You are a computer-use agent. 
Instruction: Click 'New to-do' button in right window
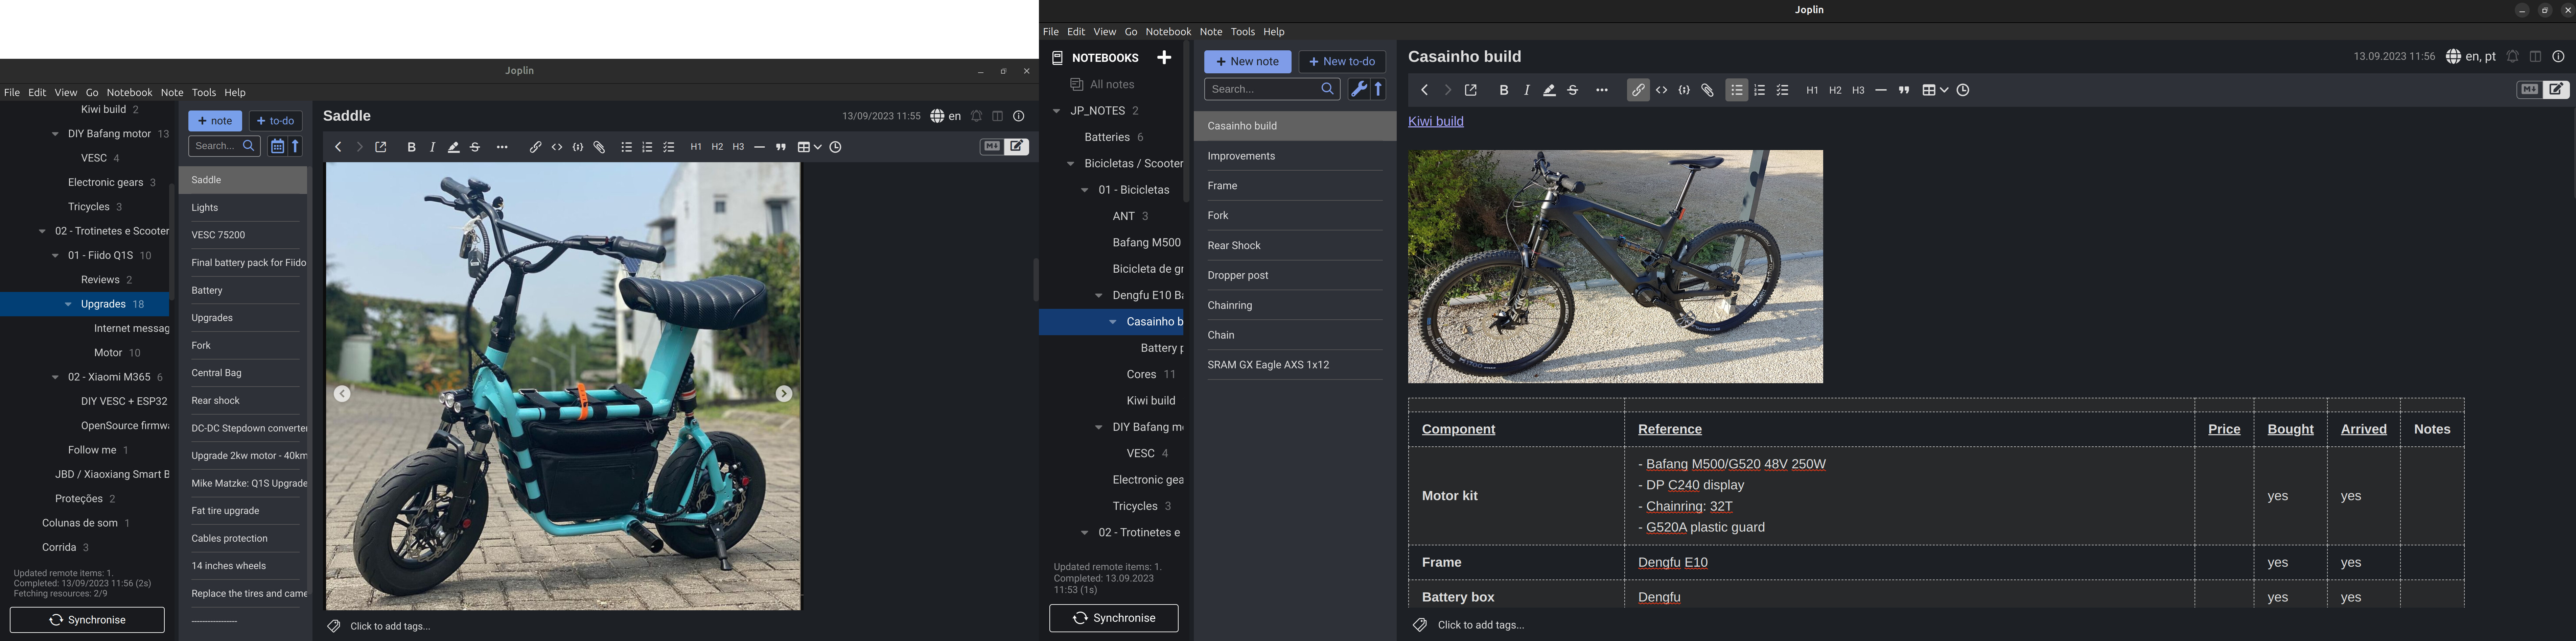tap(1342, 62)
